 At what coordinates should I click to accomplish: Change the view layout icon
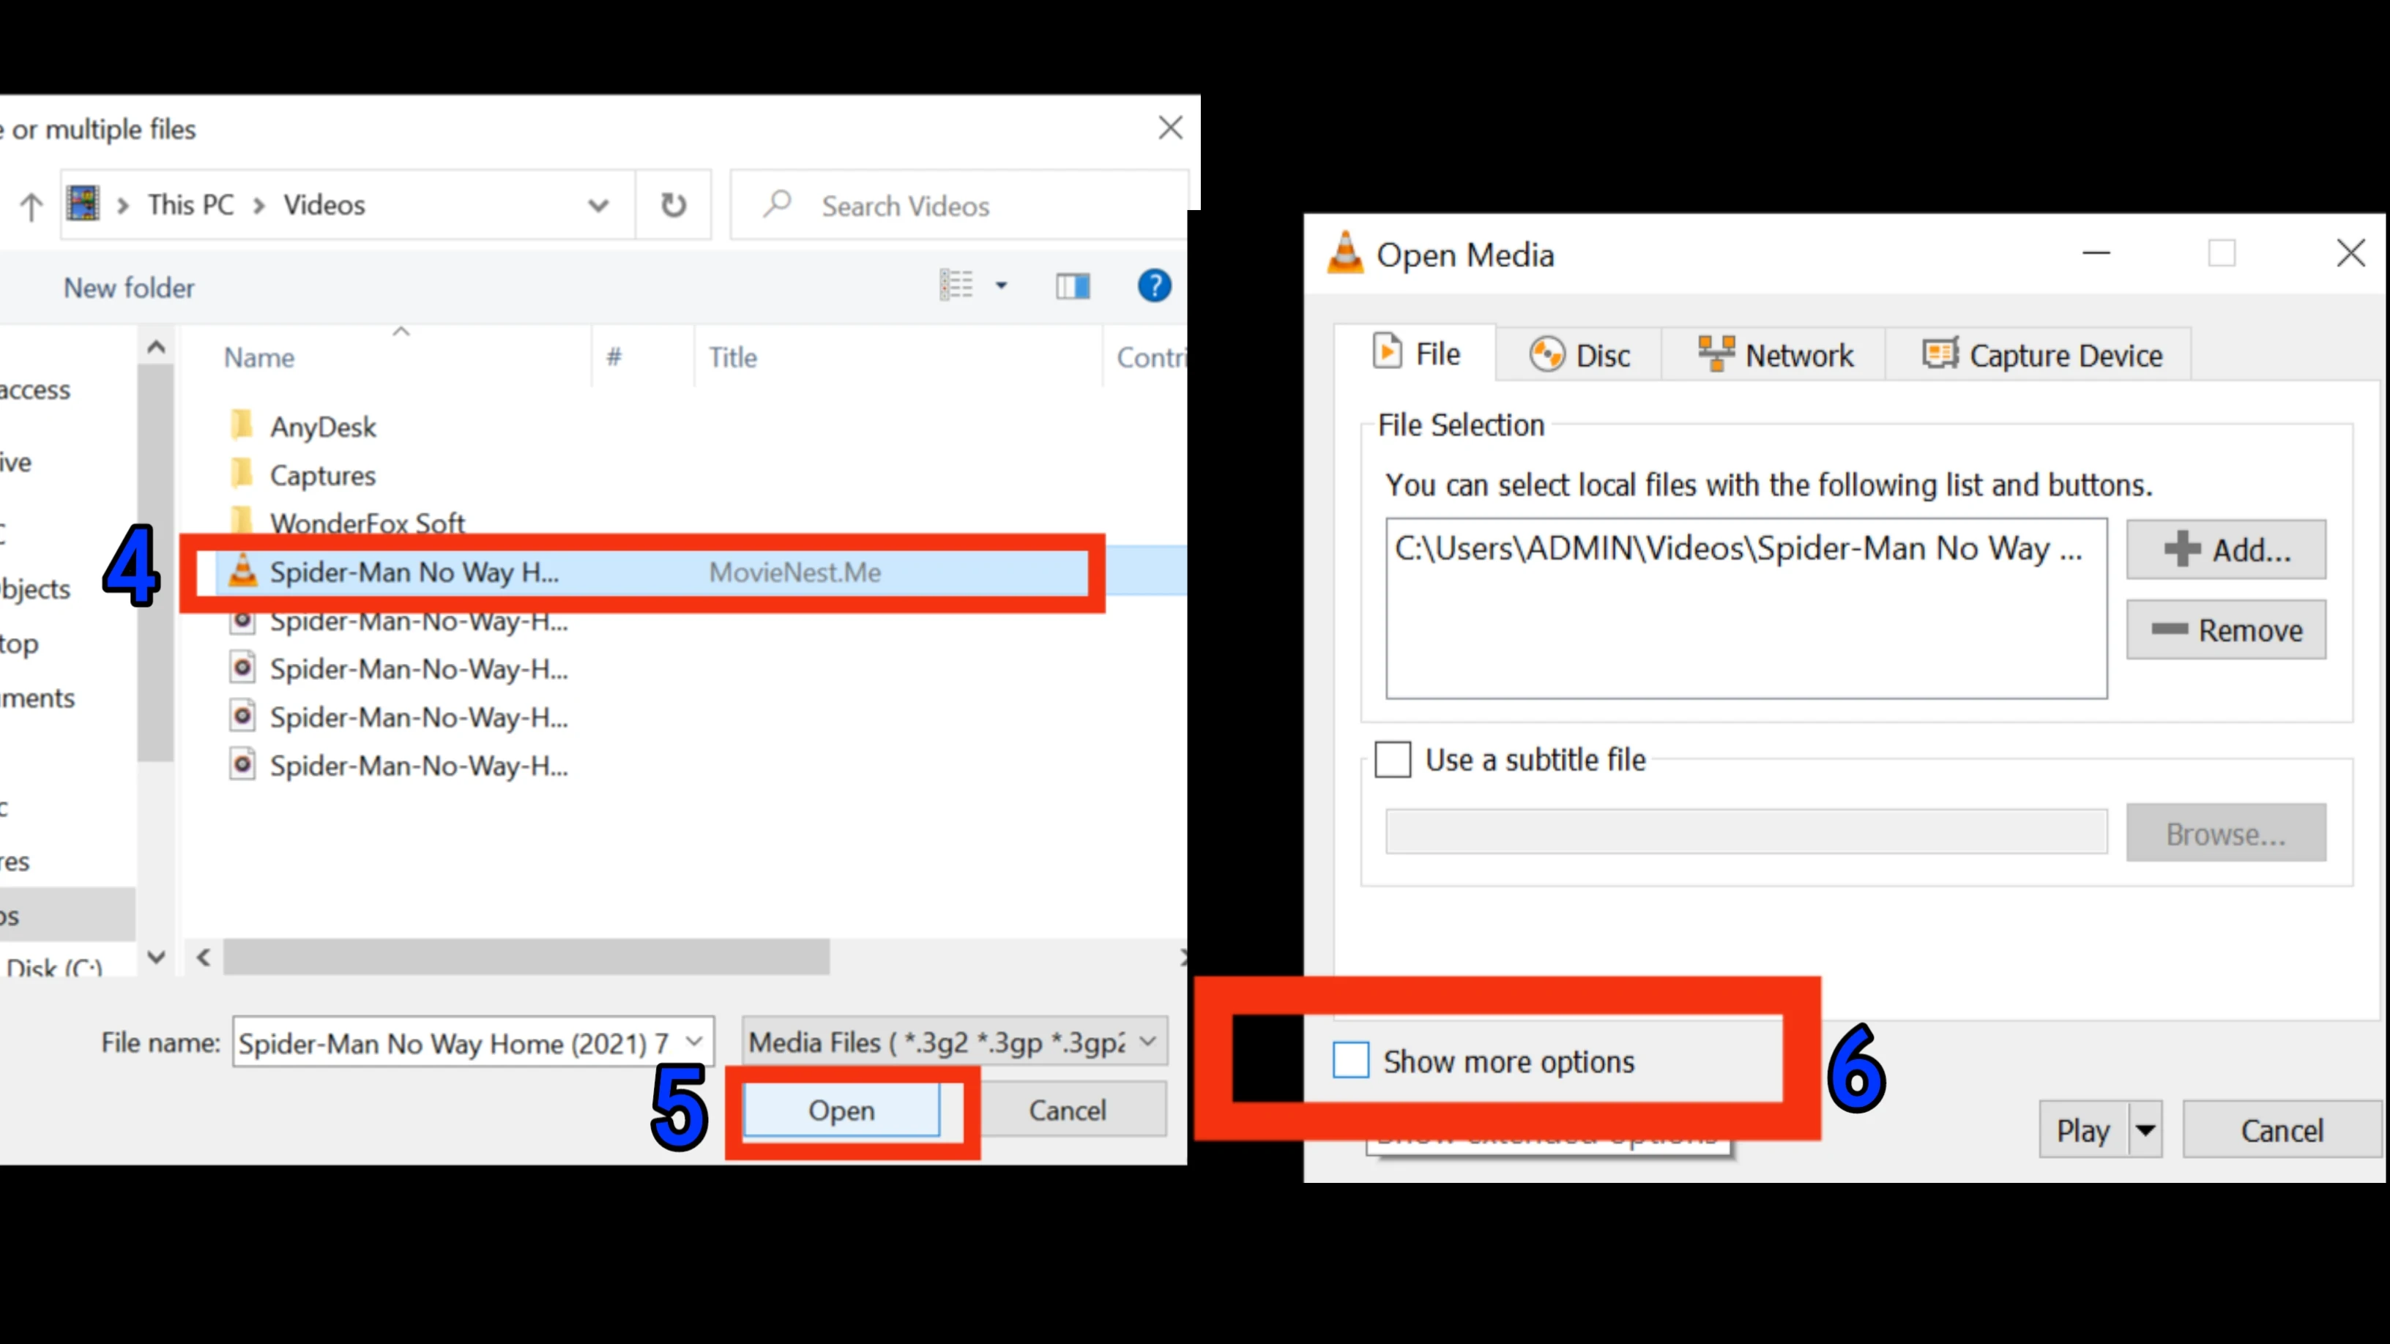[956, 285]
